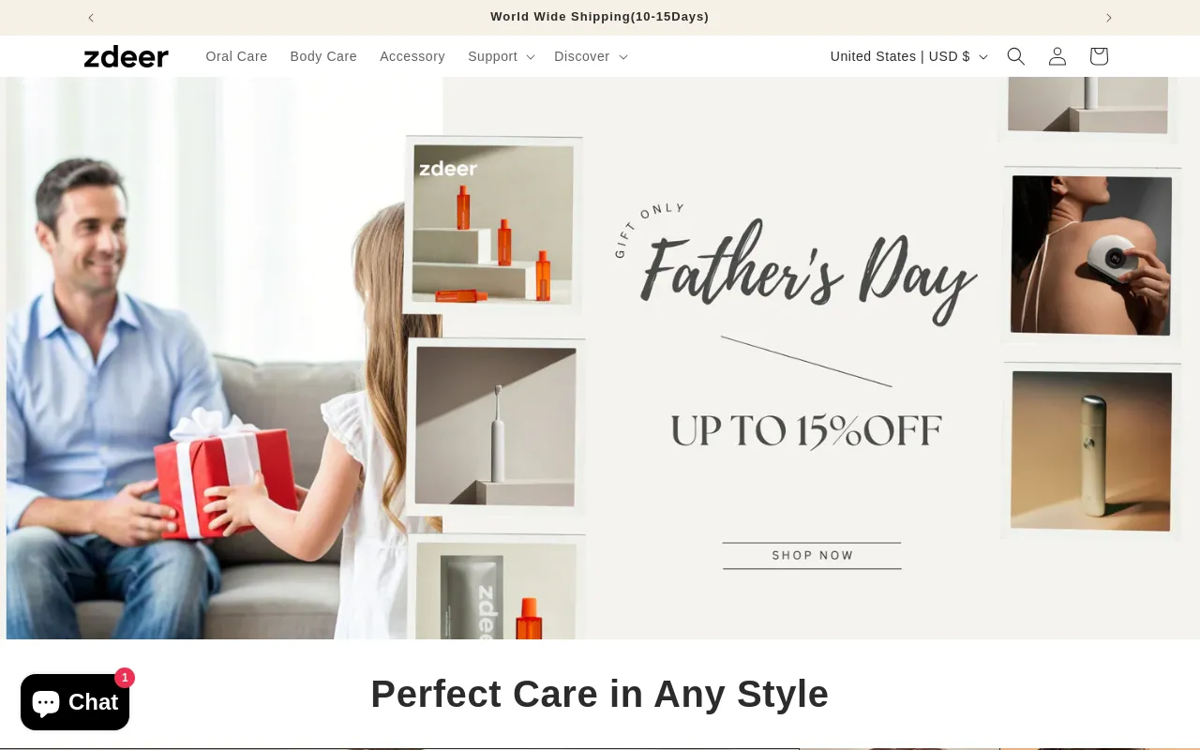Open the Shopify Chat widget
1200x750 pixels.
75,702
